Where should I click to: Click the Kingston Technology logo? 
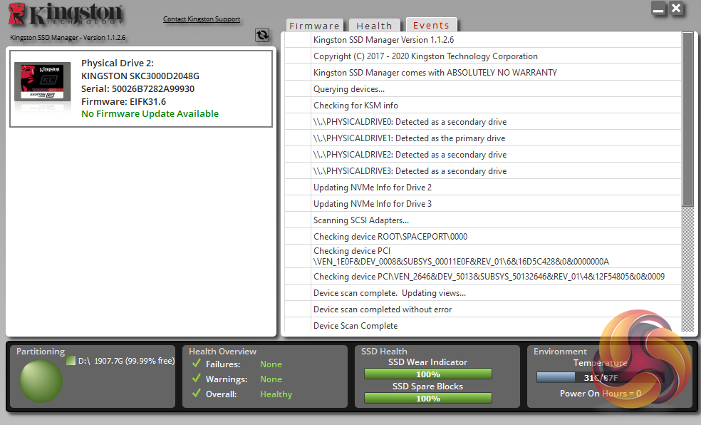point(66,14)
